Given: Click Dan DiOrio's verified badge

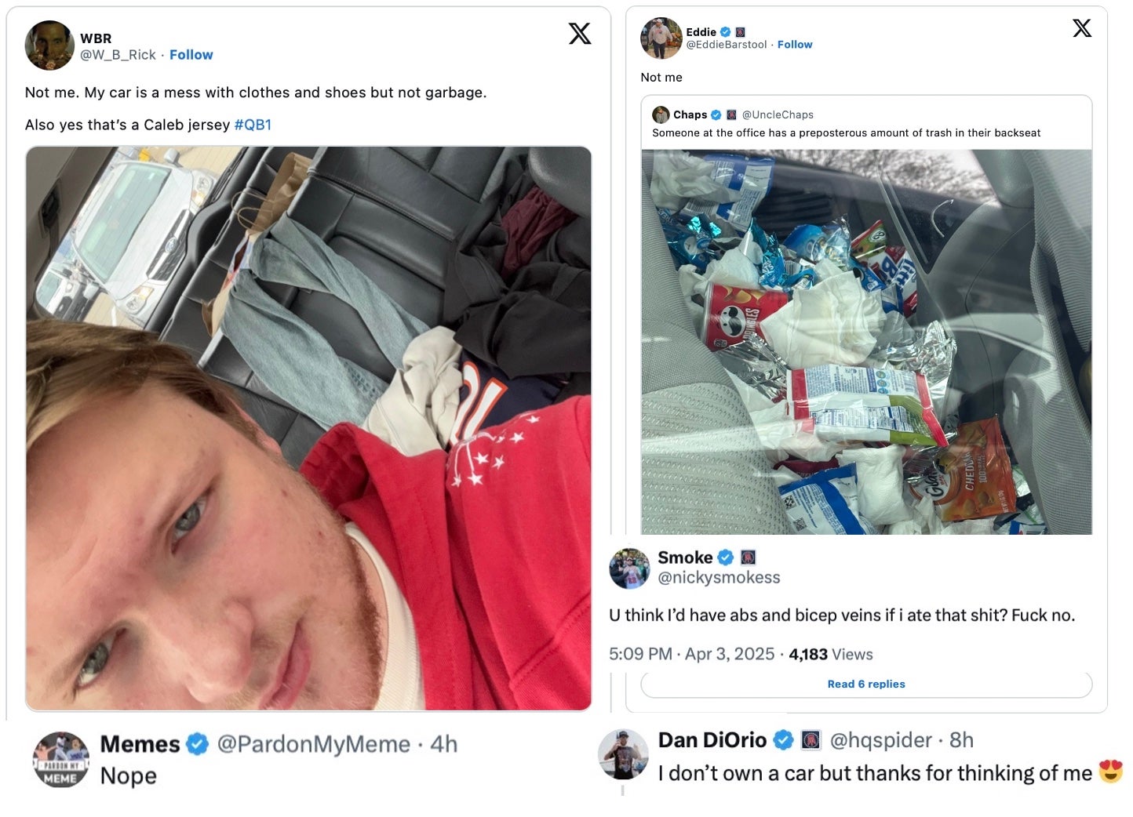Looking at the screenshot, I should (783, 739).
